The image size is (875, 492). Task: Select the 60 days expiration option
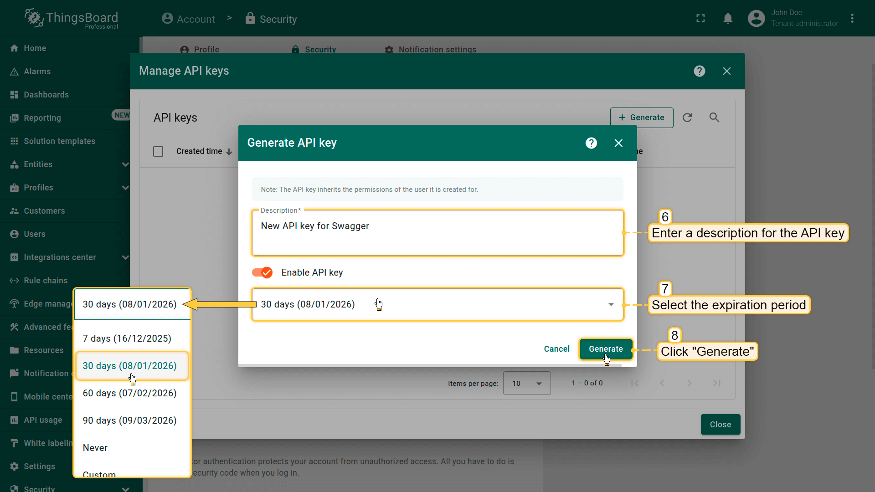[129, 393]
